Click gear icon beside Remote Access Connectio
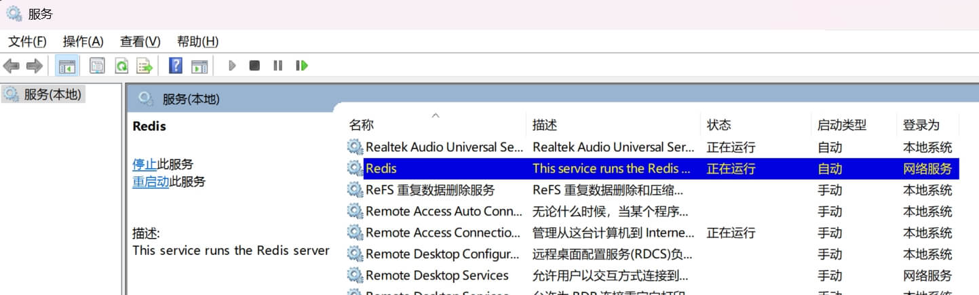The width and height of the screenshot is (979, 295). click(355, 233)
